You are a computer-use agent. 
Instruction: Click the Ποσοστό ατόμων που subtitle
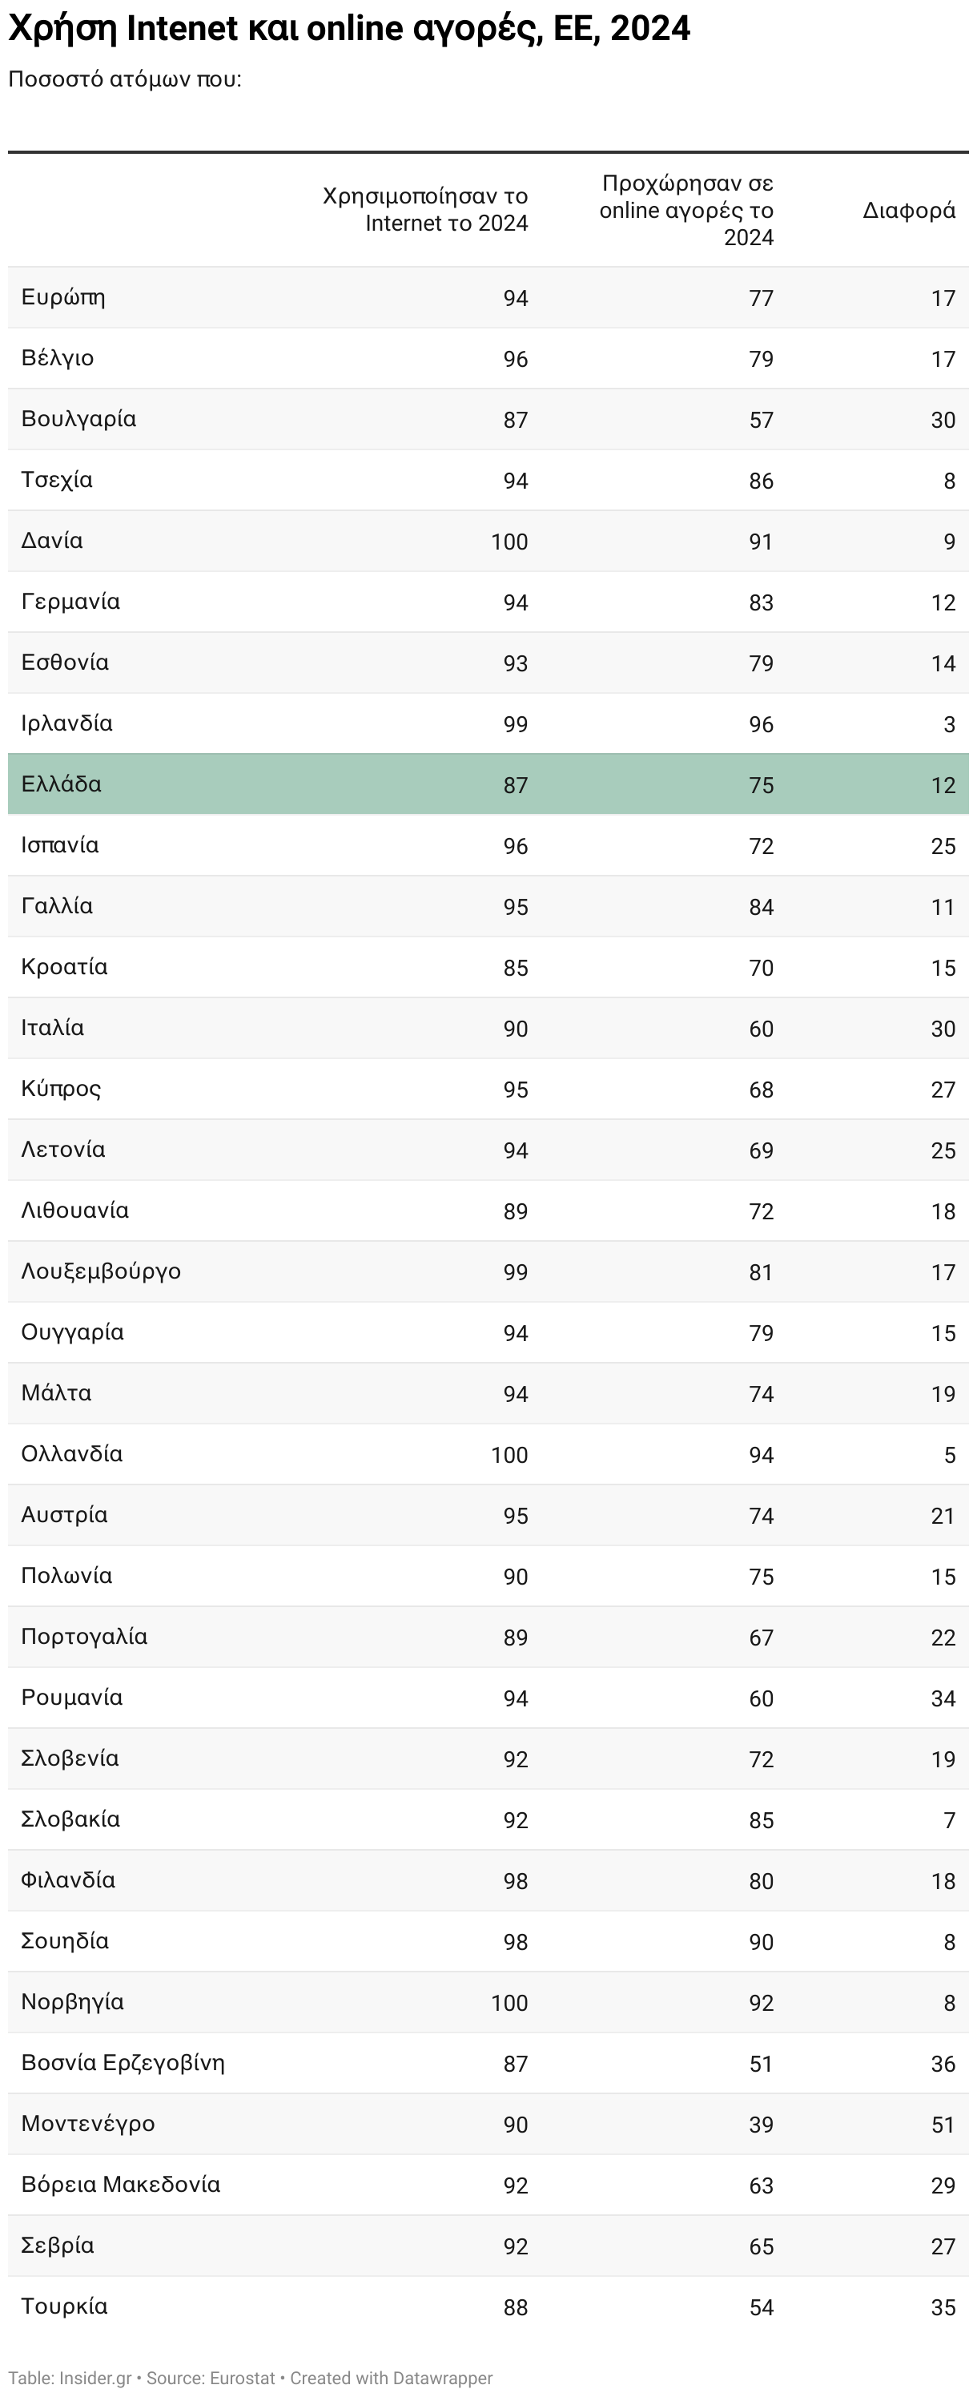point(125,79)
